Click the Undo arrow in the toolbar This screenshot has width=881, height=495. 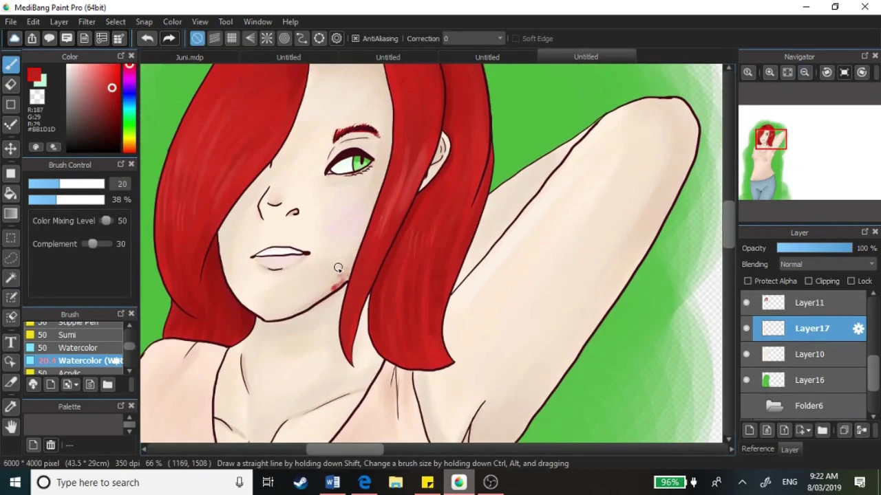click(147, 38)
